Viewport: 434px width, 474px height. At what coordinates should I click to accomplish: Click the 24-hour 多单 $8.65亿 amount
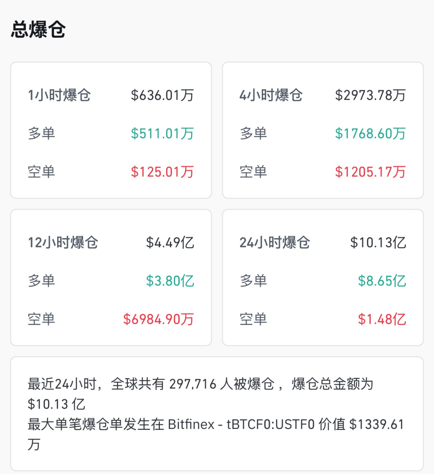(x=382, y=281)
